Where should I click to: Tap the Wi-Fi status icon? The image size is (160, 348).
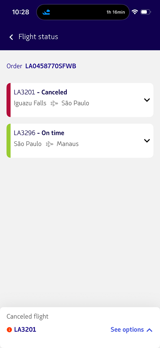coord(135,12)
